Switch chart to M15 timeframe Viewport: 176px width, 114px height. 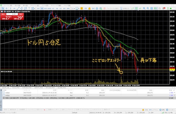point(46,9)
